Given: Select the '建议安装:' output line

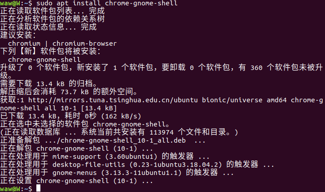Looking at the screenshot, I should click(17, 35).
